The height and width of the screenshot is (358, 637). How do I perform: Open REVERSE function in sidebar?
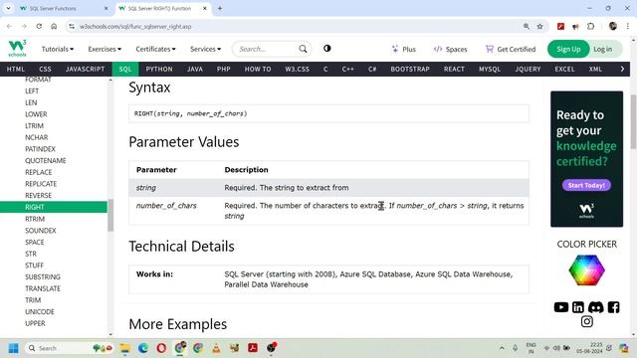tap(38, 195)
